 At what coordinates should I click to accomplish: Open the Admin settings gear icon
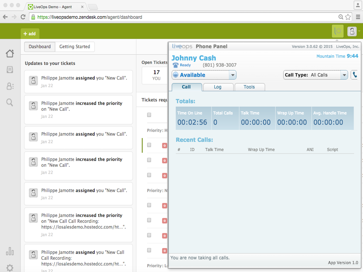(x=10, y=268)
